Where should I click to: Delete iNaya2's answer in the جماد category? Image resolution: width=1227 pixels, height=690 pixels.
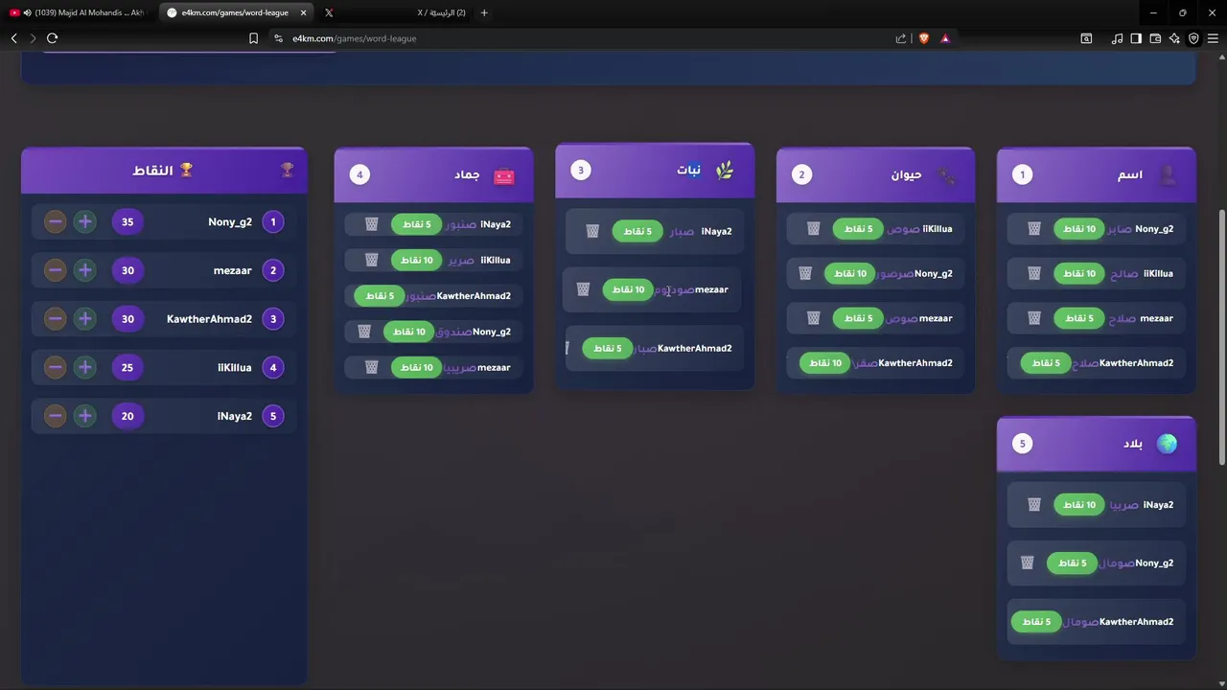click(x=372, y=224)
